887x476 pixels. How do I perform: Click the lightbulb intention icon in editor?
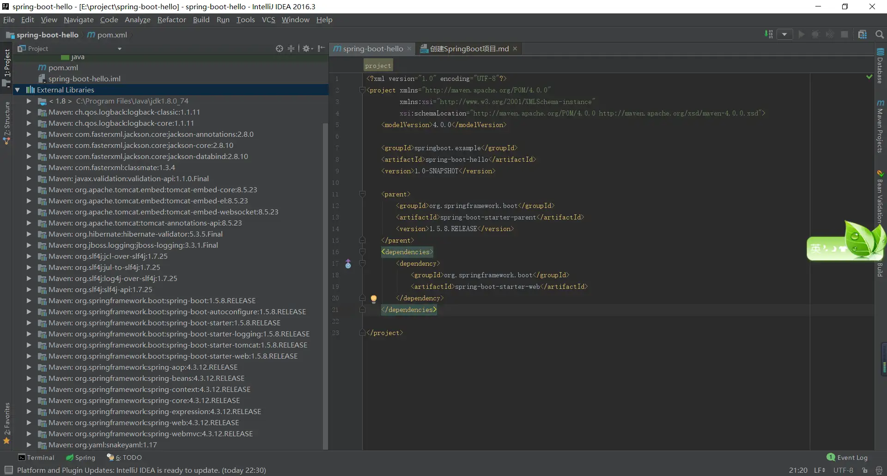(374, 299)
